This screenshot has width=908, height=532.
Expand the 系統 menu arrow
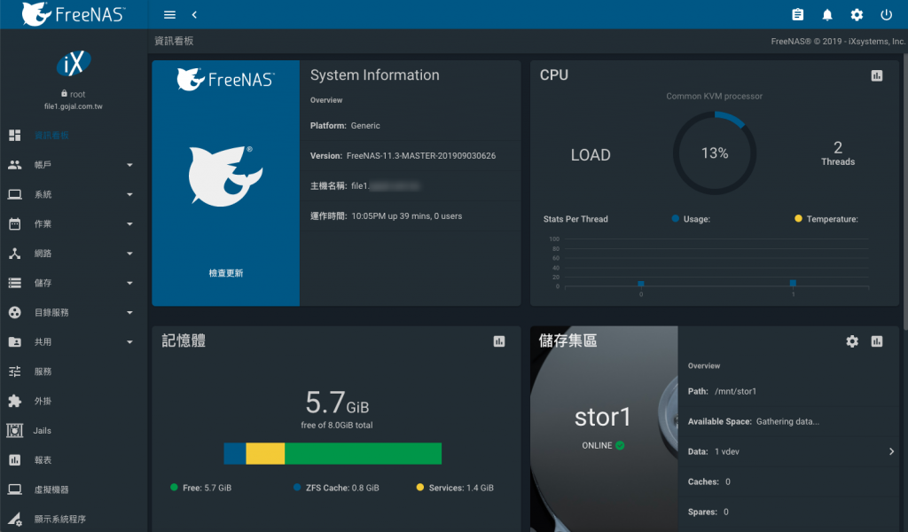129,194
